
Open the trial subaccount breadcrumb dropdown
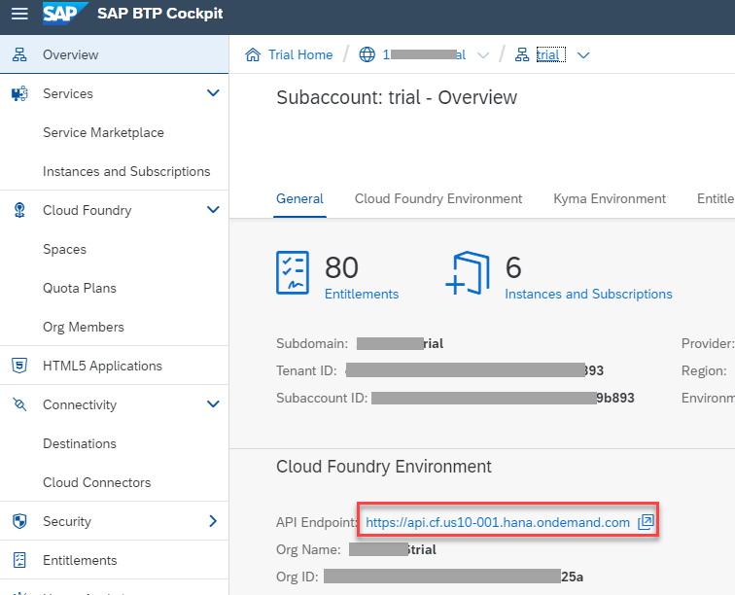(583, 55)
